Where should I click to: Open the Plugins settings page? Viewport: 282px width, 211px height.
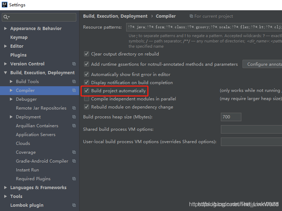[x=18, y=55]
